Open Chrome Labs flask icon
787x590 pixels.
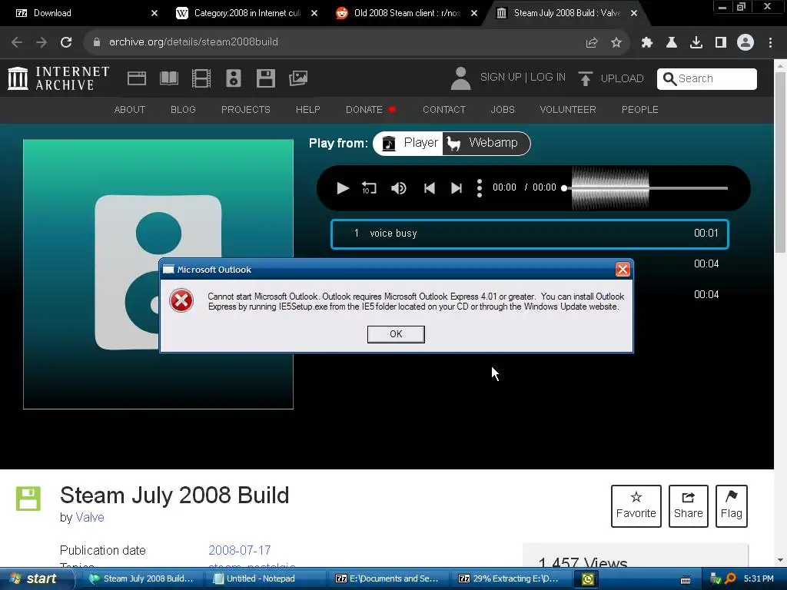(672, 43)
